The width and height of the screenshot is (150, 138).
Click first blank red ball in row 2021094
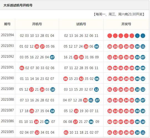tap(110, 36)
